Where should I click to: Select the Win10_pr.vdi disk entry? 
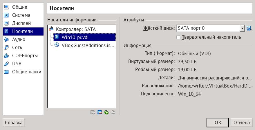(85, 37)
